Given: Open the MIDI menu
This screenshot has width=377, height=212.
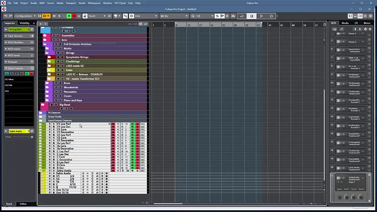Looking at the screenshot, I should click(42, 3).
